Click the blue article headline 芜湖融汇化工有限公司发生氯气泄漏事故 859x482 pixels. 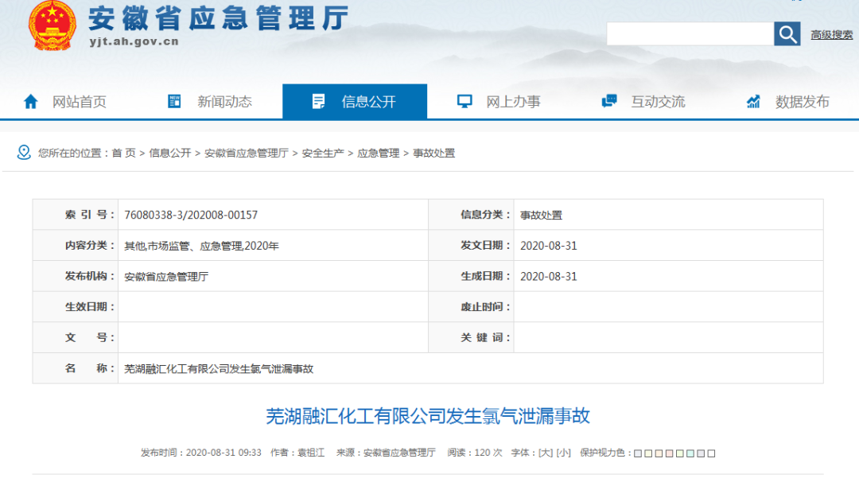[428, 416]
